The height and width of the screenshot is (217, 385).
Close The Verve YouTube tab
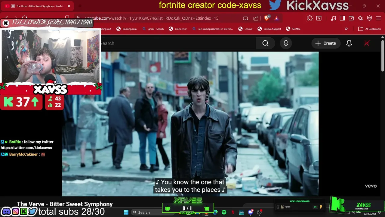click(69, 6)
